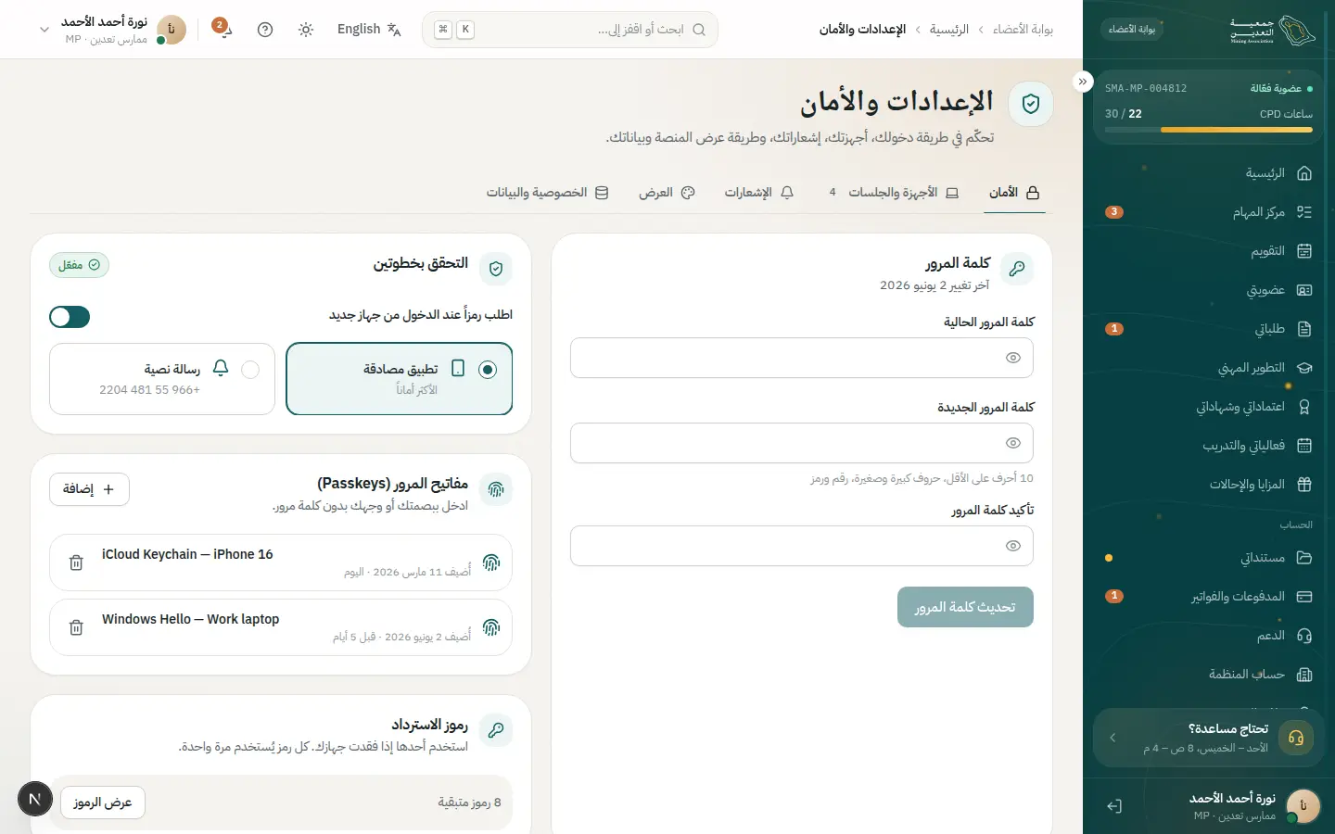Switch to the الخصوصية والبيانات privacy tab
This screenshot has height=834, width=1335.
pyautogui.click(x=548, y=193)
